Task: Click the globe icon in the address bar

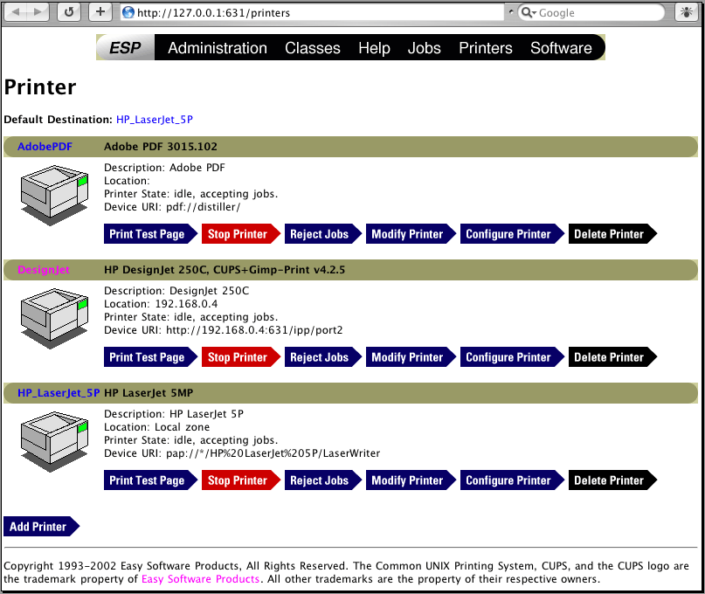Action: pos(128,12)
